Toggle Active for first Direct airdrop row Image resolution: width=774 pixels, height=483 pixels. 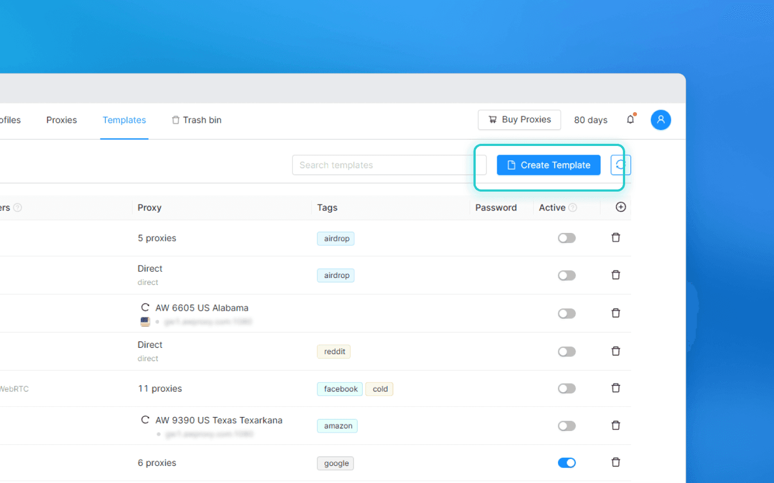pyautogui.click(x=567, y=275)
